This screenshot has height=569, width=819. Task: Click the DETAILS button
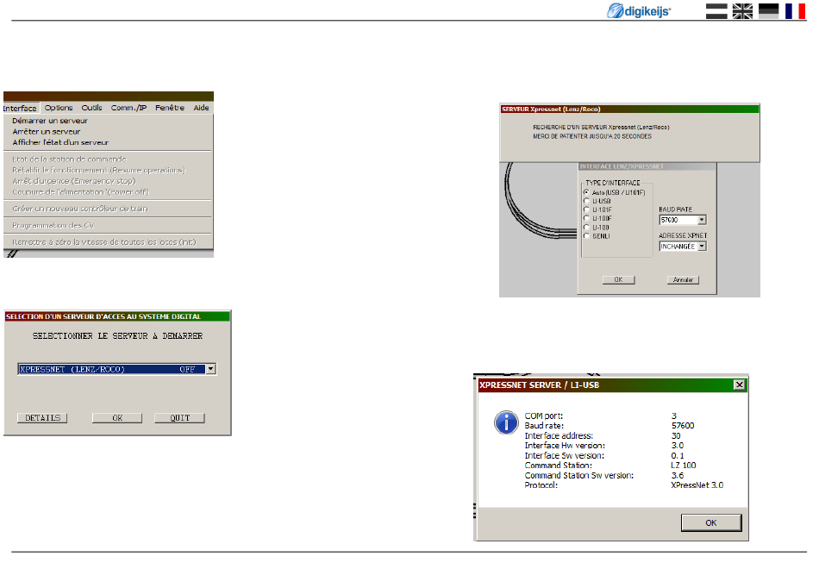(x=42, y=418)
